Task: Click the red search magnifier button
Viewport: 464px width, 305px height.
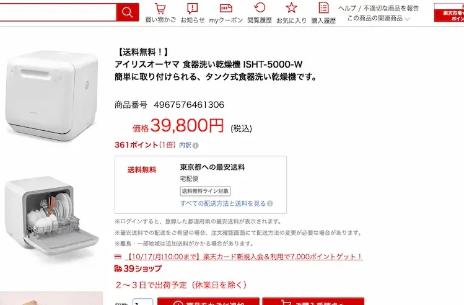Action: point(128,12)
